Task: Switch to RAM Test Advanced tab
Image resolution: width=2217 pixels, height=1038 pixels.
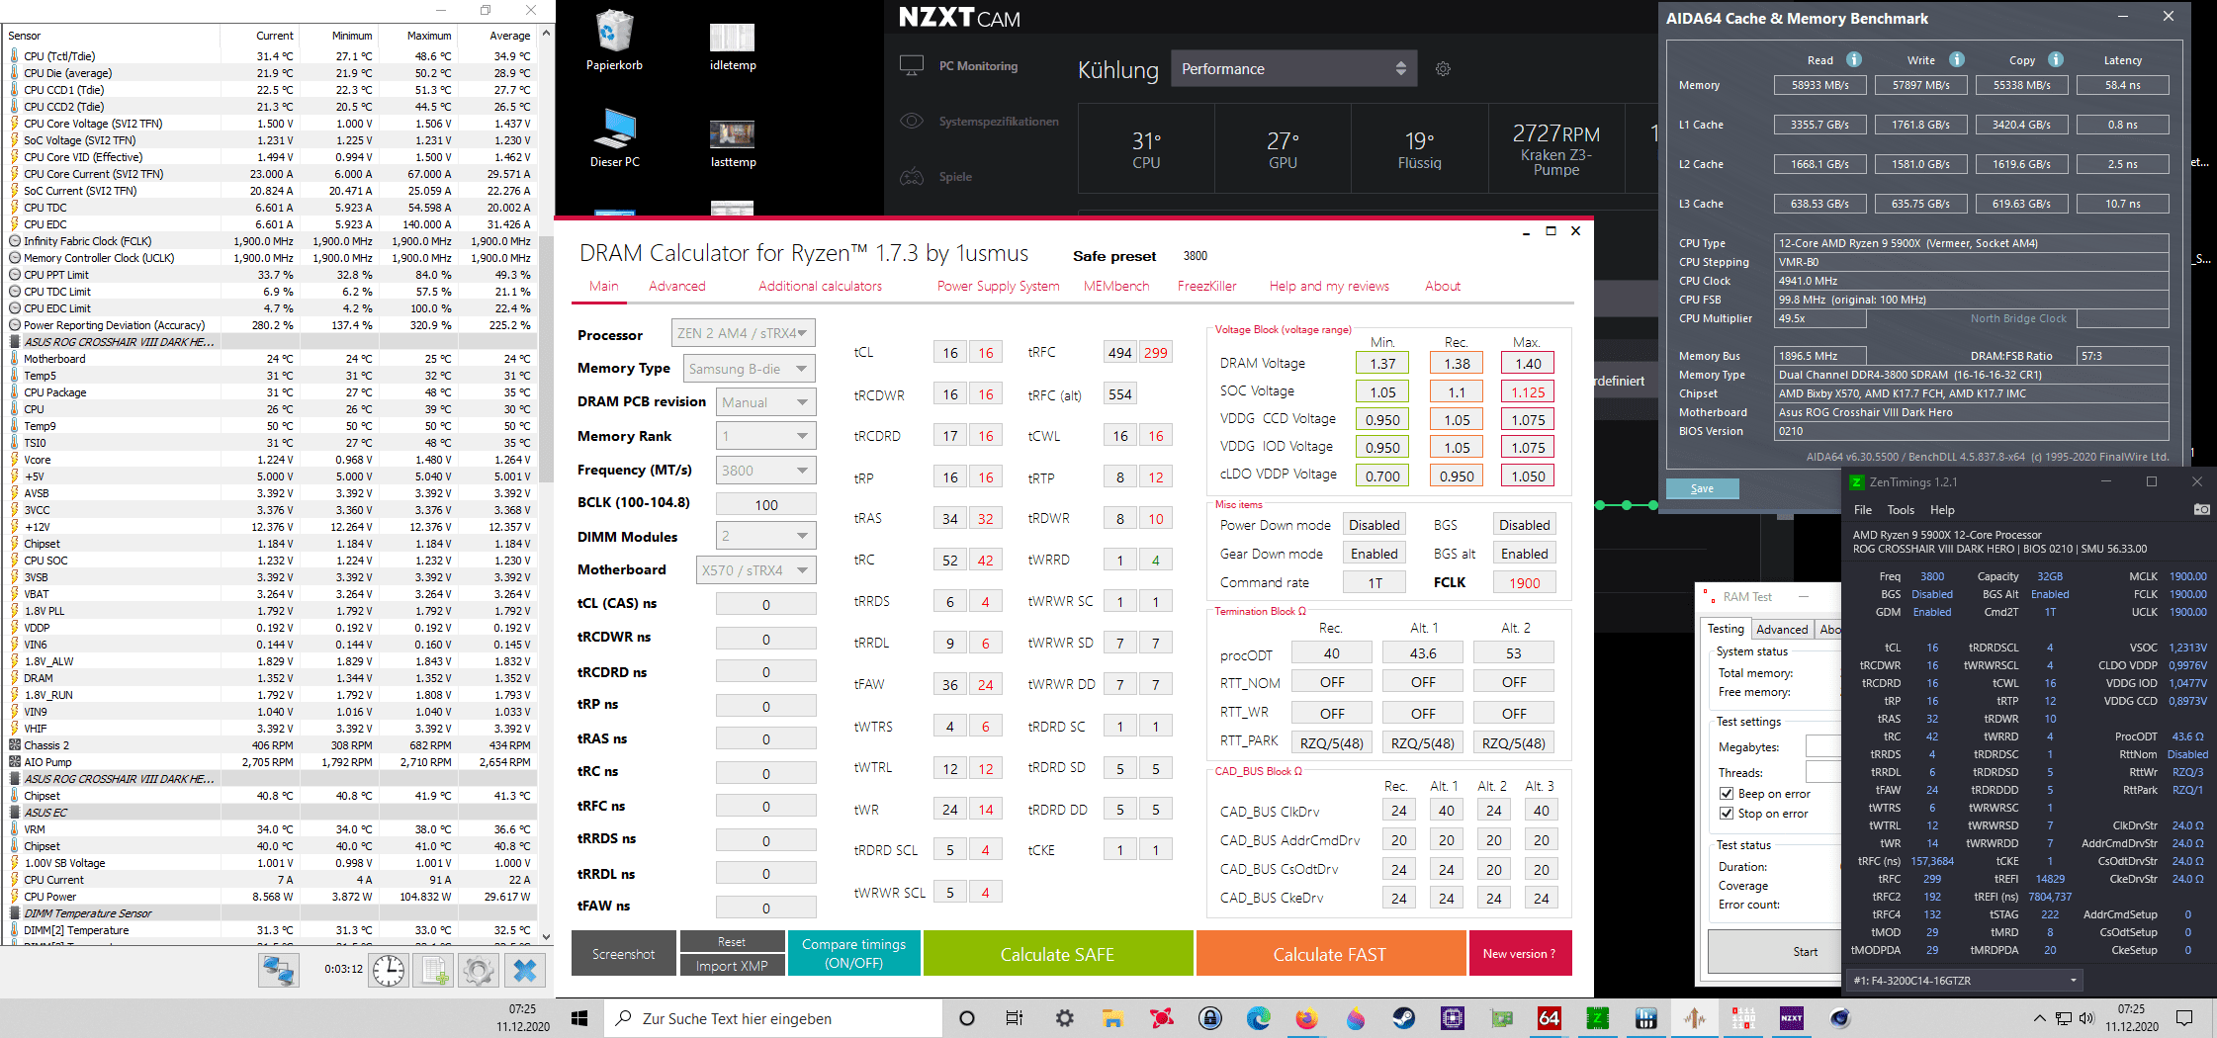Action: tap(1782, 630)
